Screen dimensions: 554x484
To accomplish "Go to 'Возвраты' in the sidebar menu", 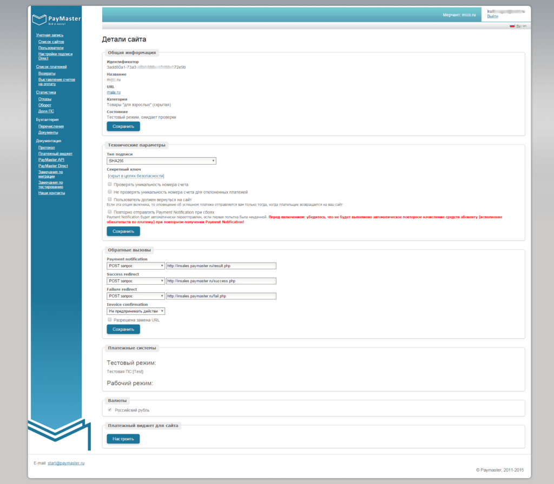I will (47, 73).
